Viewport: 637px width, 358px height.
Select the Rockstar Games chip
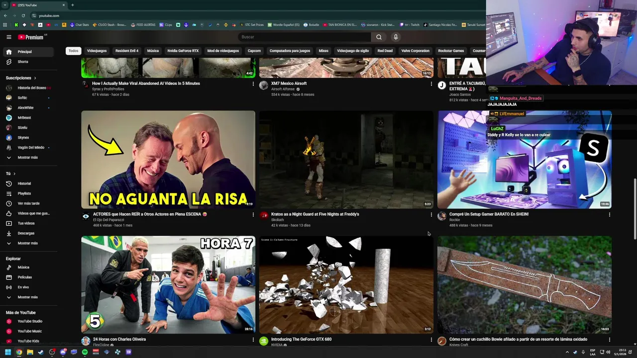point(451,51)
